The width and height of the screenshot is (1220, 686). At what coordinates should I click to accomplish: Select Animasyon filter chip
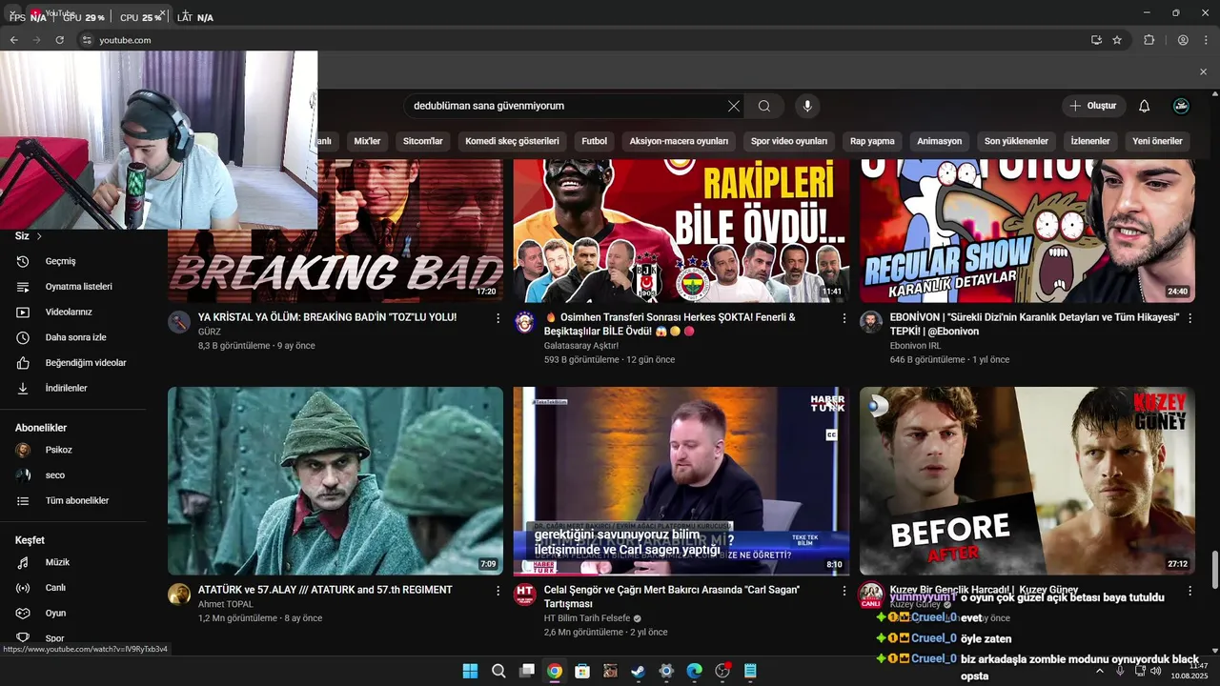[x=940, y=141]
